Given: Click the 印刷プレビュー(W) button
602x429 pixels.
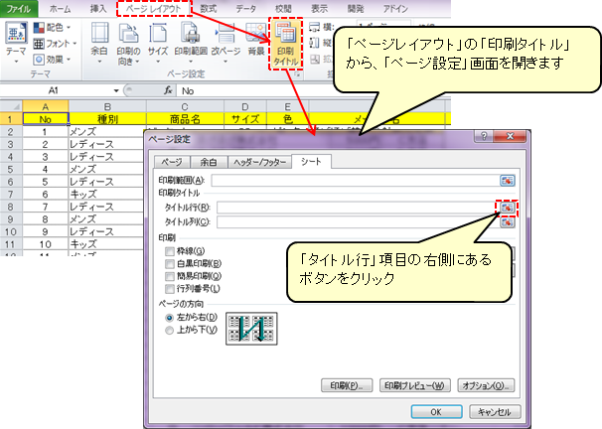Looking at the screenshot, I should tap(414, 385).
